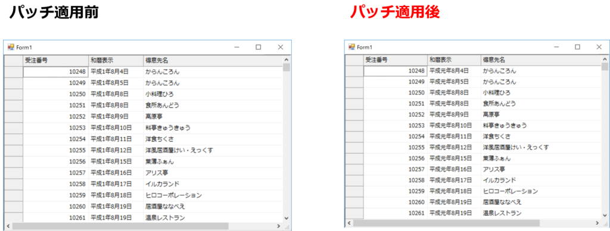Viewport: 610px width, 231px height.
Task: Click the left scroll arrow in the left window
Action: click(8, 226)
